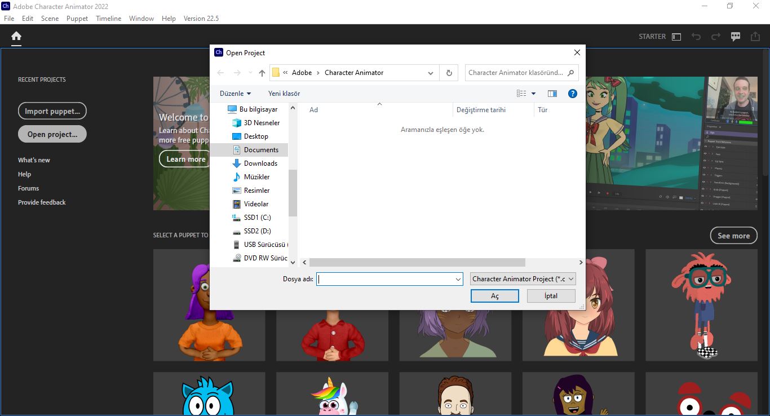Image resolution: width=770 pixels, height=416 pixels.
Task: Open the Forums link
Action: pyautogui.click(x=28, y=188)
